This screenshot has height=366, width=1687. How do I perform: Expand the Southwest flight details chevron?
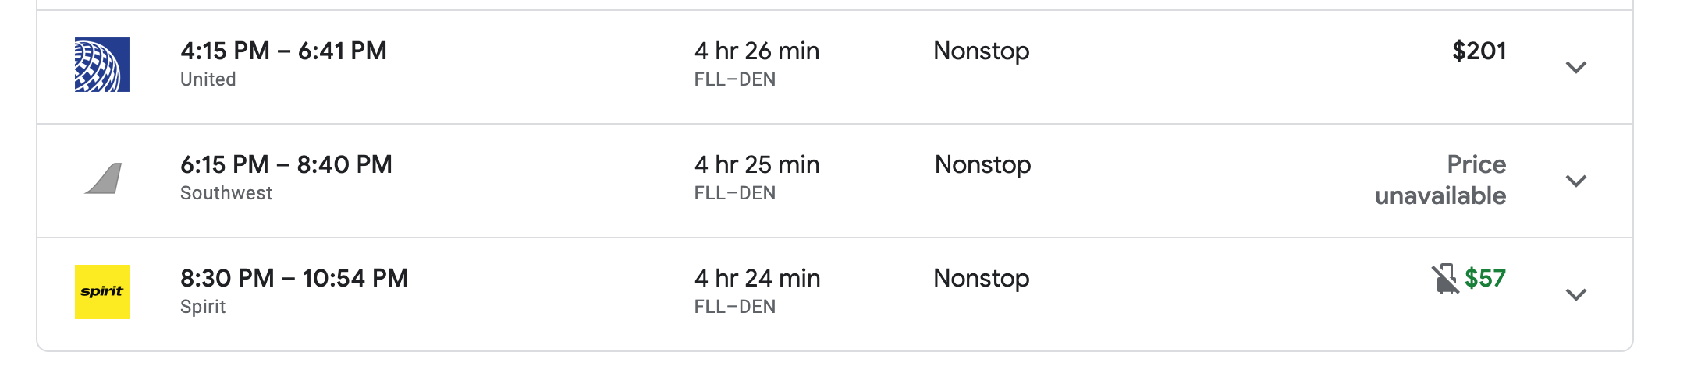point(1575,181)
